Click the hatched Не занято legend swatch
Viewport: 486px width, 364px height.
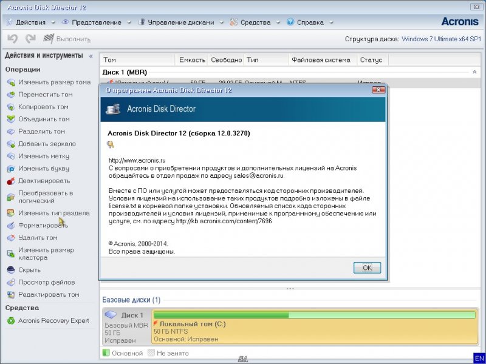[x=151, y=353]
